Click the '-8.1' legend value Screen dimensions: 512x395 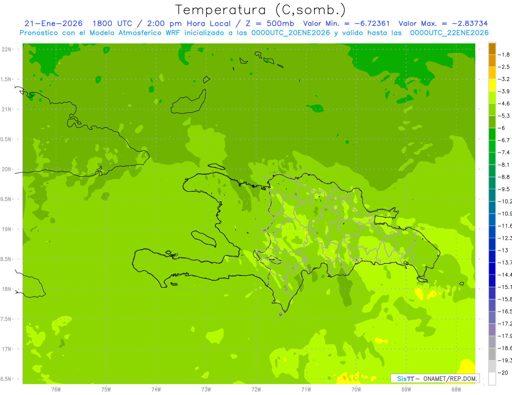[x=504, y=164]
